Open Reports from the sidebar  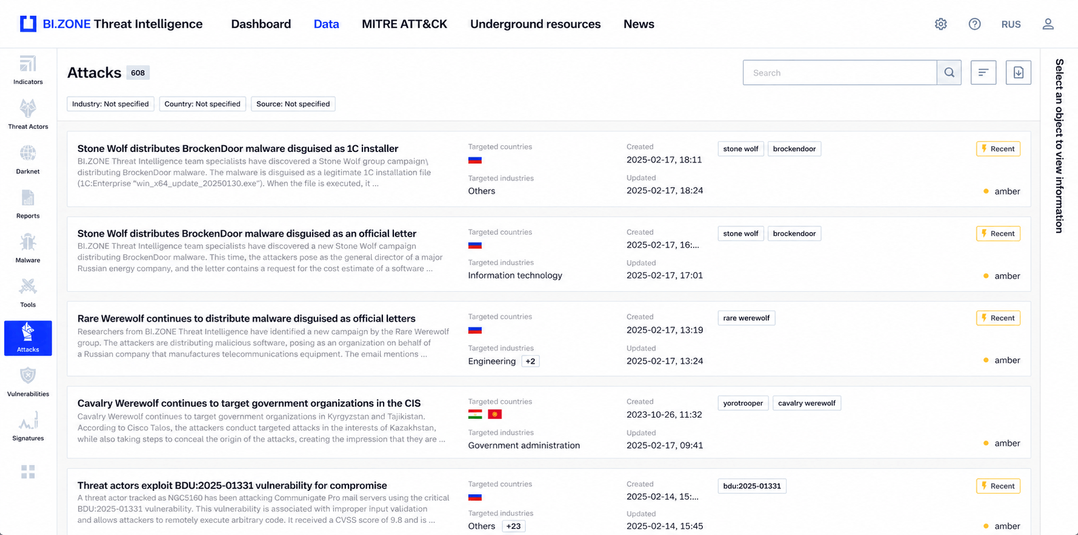[28, 204]
